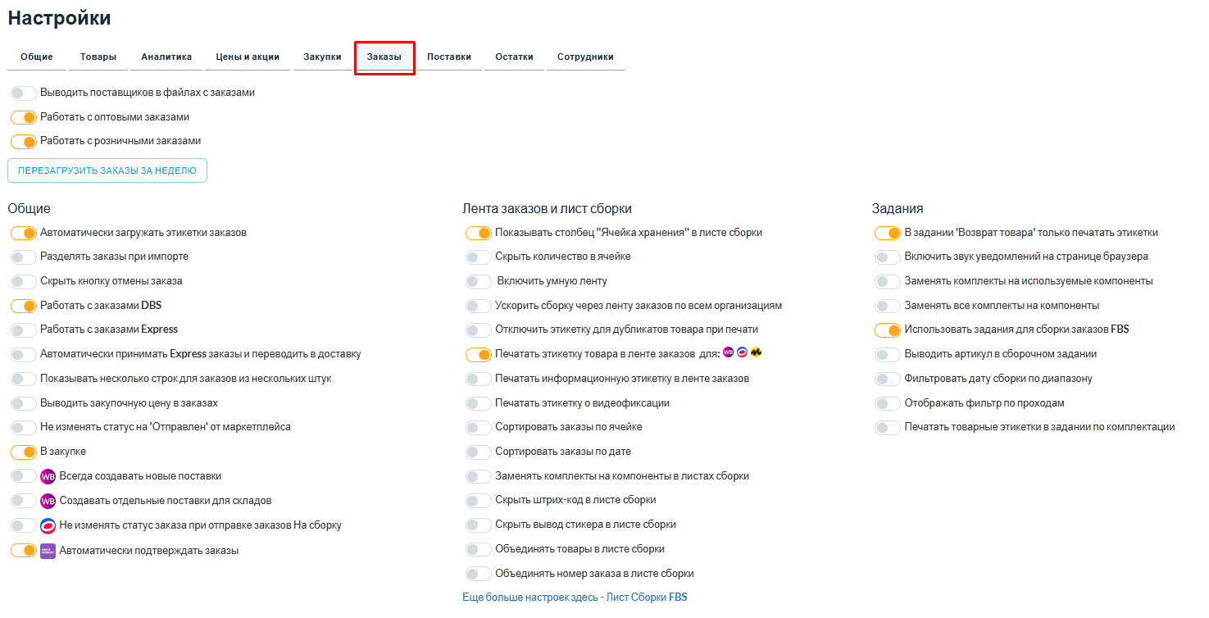Screen dimensions: 1209x618
Task: Switch to the 'Товары' tab
Action: point(98,57)
